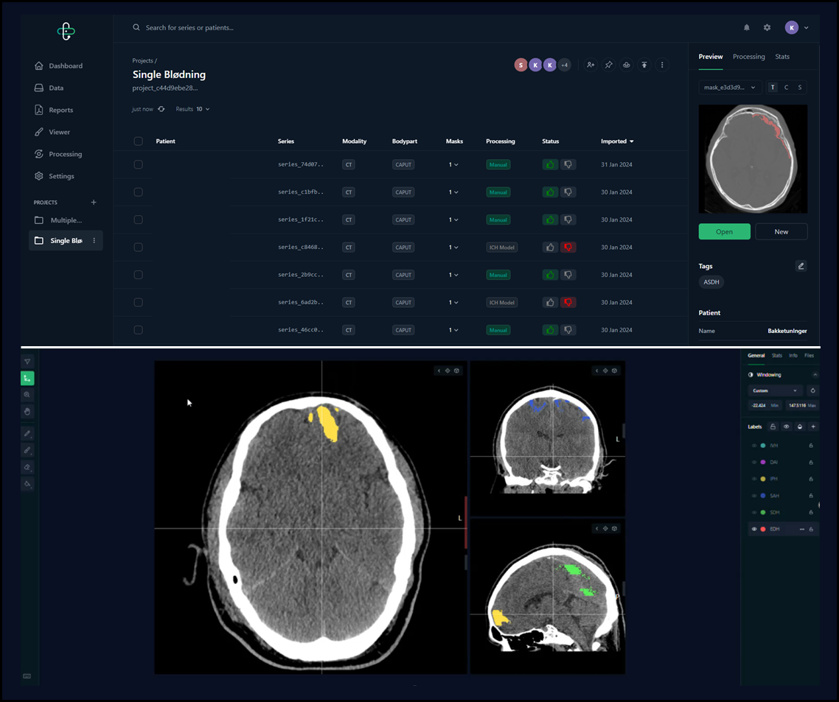The width and height of the screenshot is (839, 702).
Task: Open the Custom windowing preset dropdown
Action: [774, 390]
